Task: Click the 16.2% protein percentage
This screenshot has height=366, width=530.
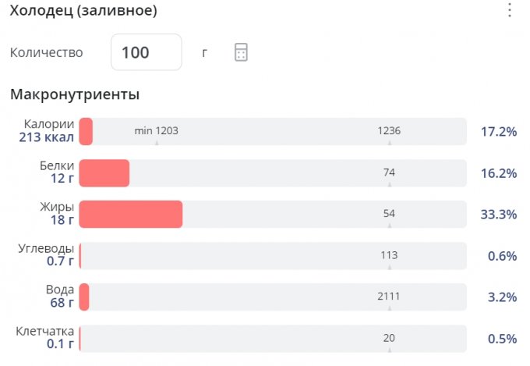Action: point(498,173)
